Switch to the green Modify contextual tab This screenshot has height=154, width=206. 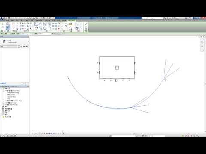coord(72,21)
